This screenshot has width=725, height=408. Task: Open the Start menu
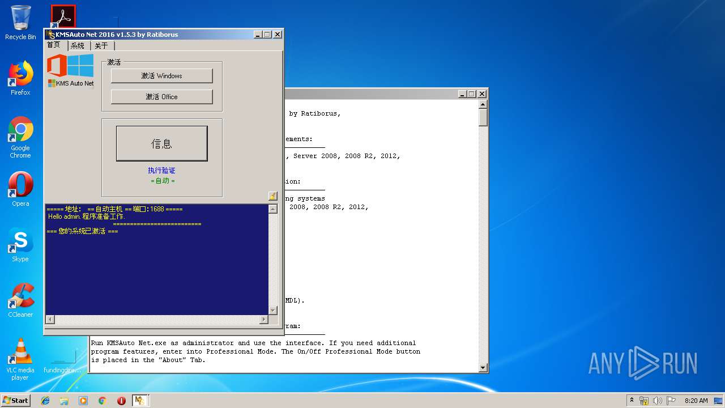pos(15,400)
